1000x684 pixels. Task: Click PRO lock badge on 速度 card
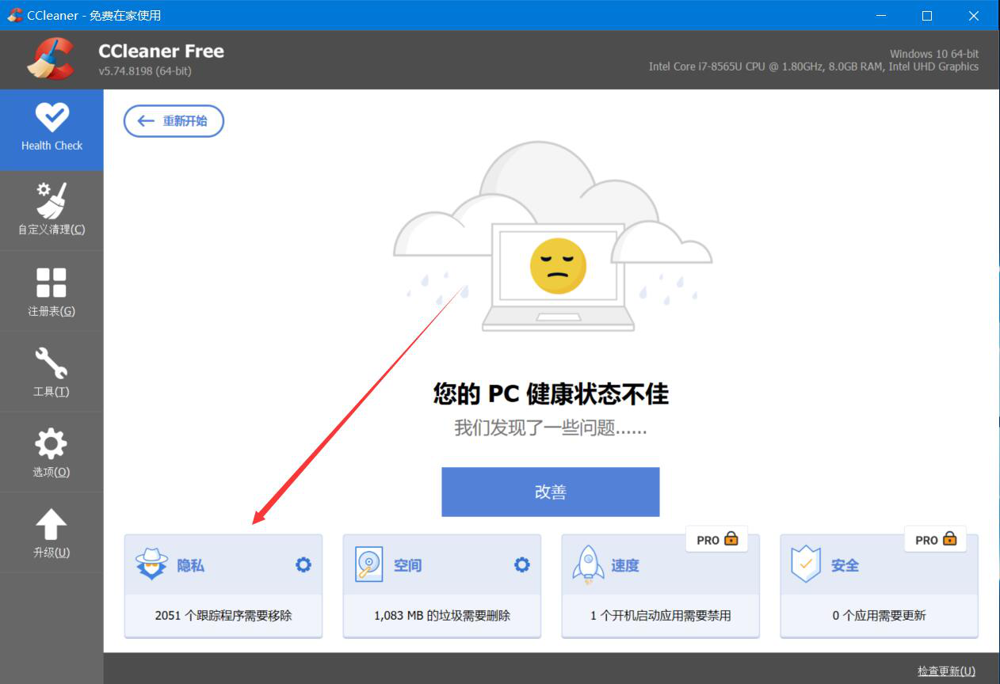point(718,539)
